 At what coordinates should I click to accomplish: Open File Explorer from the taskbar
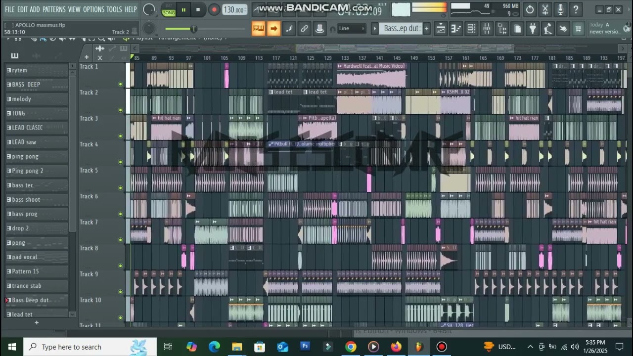237,347
